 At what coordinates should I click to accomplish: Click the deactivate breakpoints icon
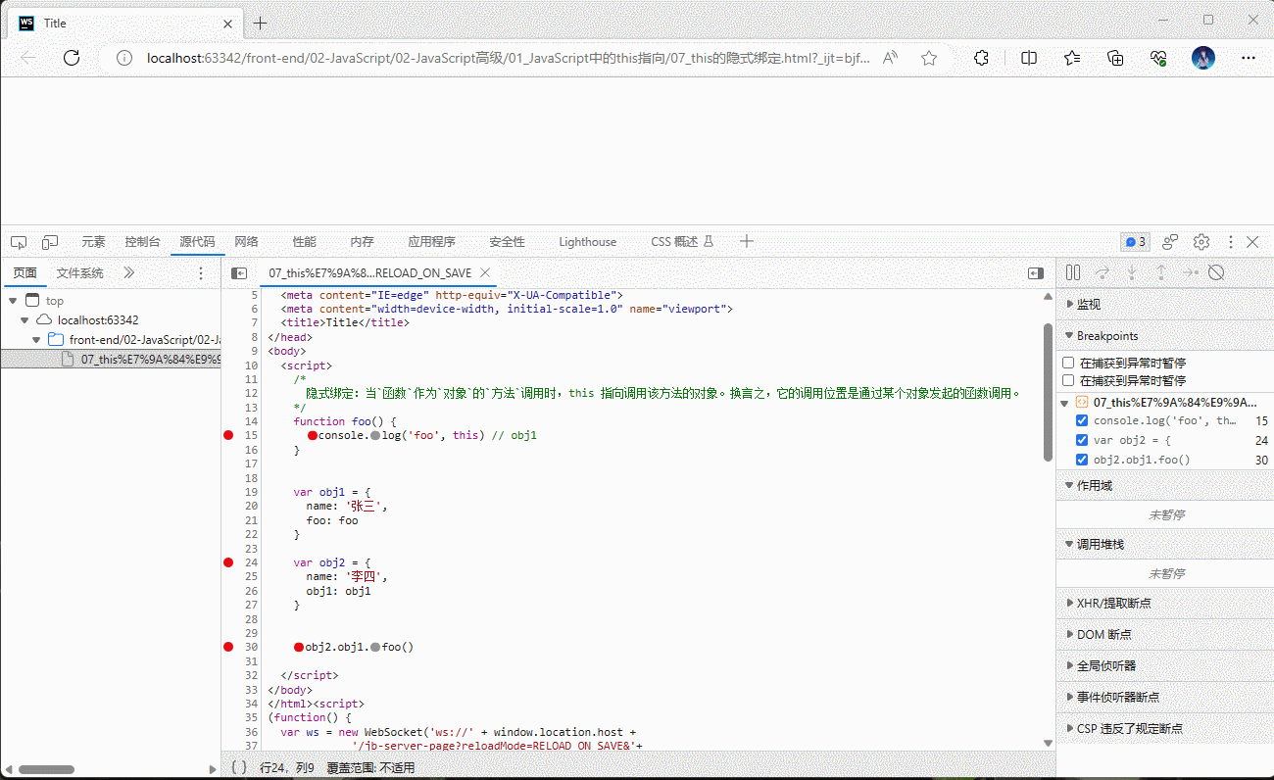point(1216,273)
